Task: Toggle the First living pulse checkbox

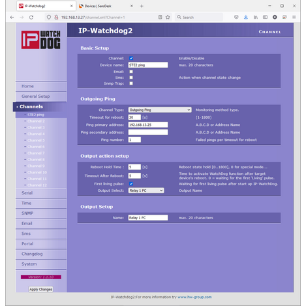Action: coord(131,184)
